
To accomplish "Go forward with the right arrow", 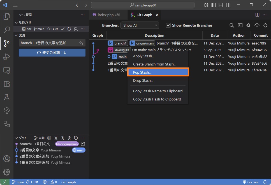I will (x=85, y=5).
